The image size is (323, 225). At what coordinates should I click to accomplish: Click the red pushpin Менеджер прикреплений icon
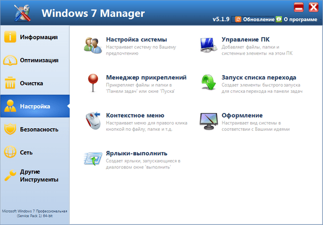click(x=93, y=83)
